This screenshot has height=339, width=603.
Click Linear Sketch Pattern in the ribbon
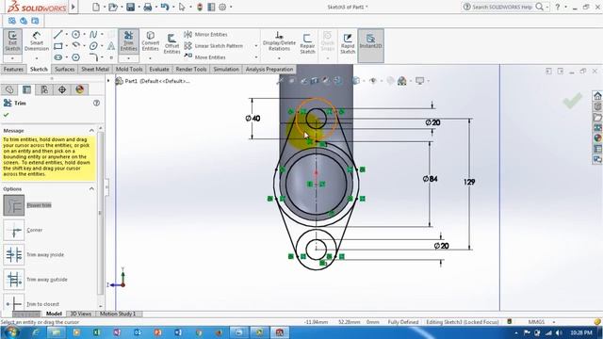pos(214,46)
